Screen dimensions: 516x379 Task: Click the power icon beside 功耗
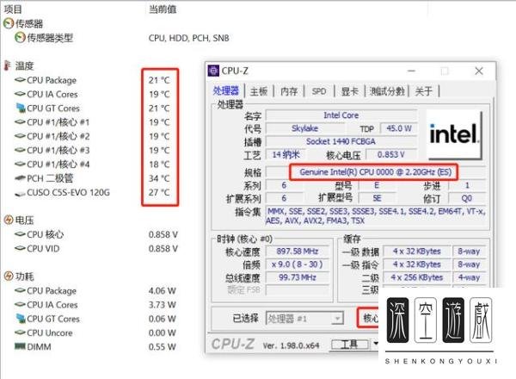pos(9,276)
